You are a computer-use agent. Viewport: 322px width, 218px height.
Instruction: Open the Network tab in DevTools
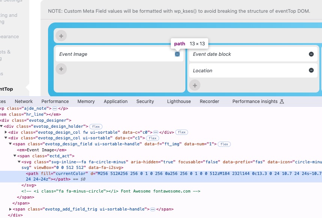pyautogui.click(x=24, y=102)
